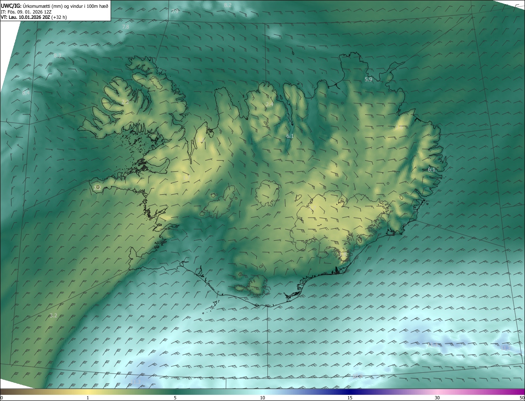This screenshot has width=525, height=401.
Task: Click the '3.2' value label over the ocean
Action: 53,315
